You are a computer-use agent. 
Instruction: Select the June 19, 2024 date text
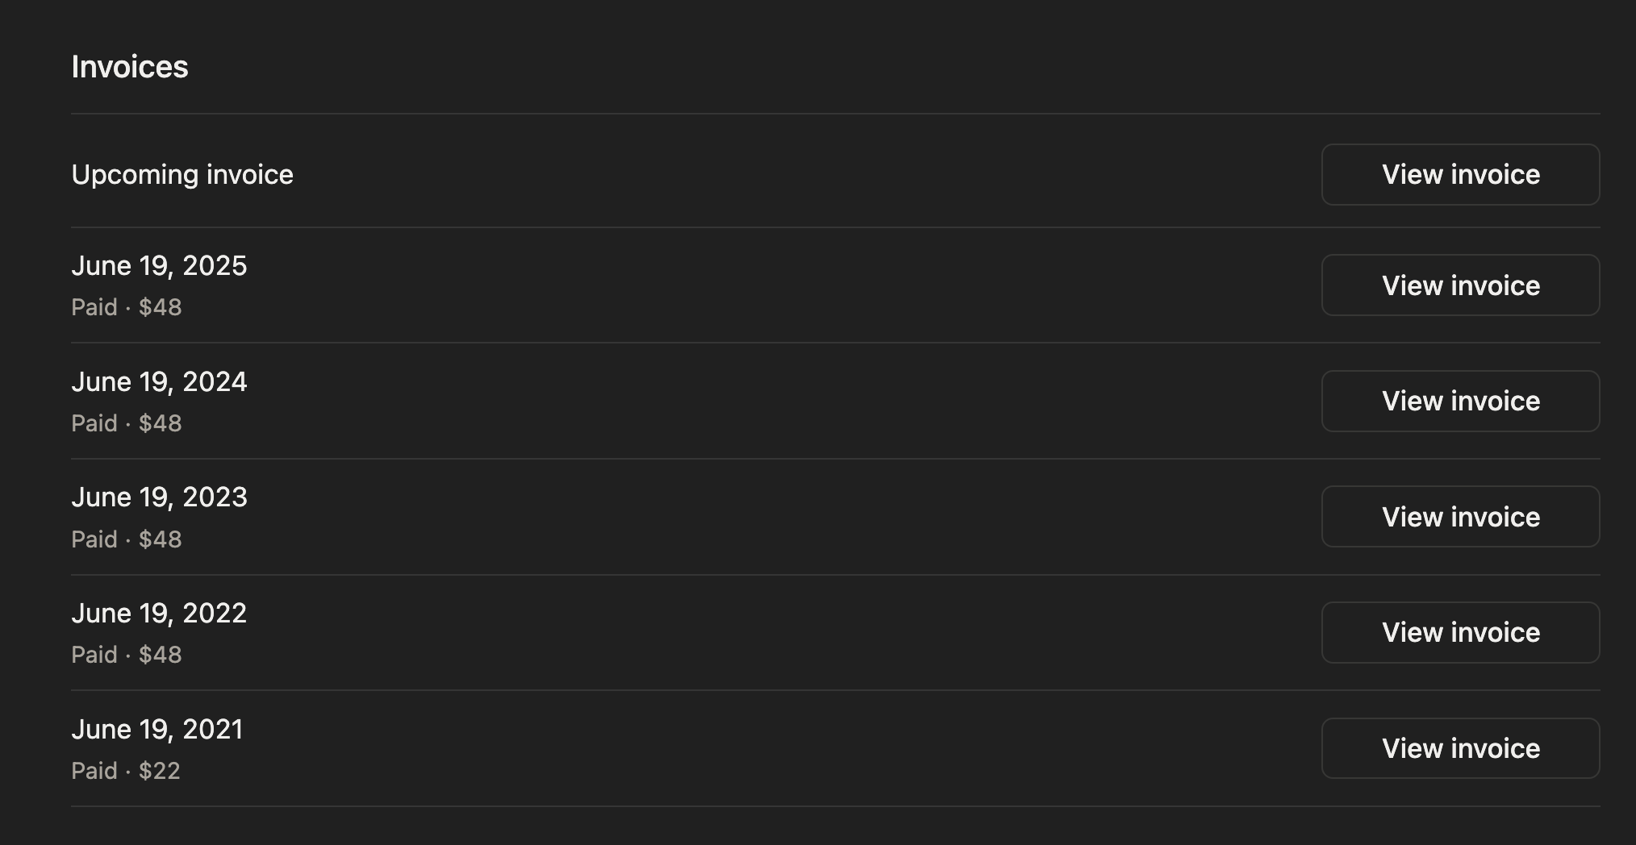point(159,382)
